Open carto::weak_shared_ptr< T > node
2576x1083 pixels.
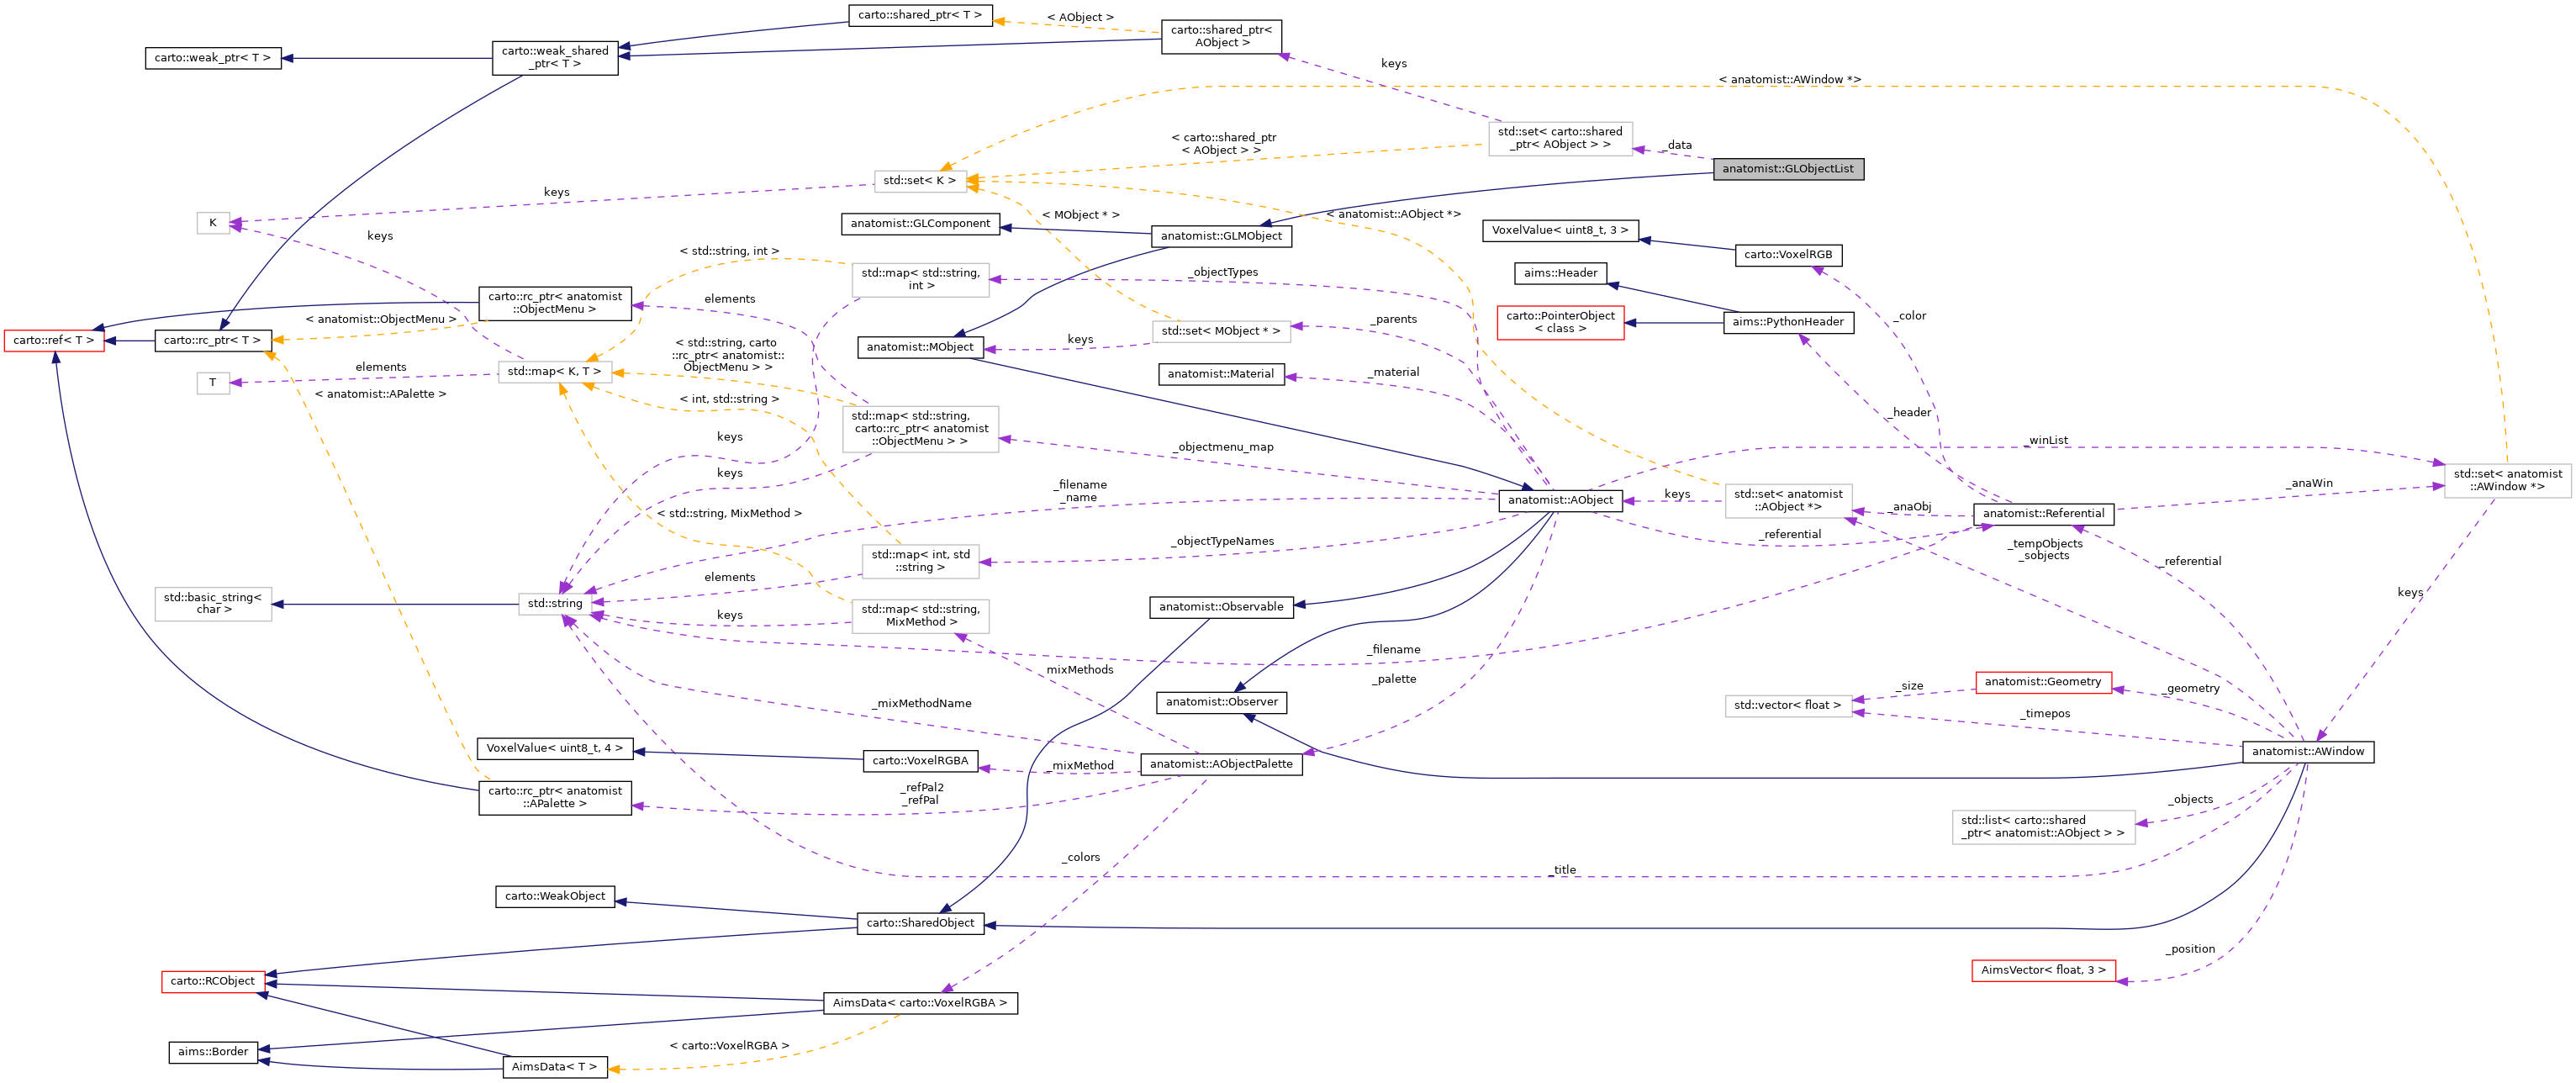click(555, 58)
